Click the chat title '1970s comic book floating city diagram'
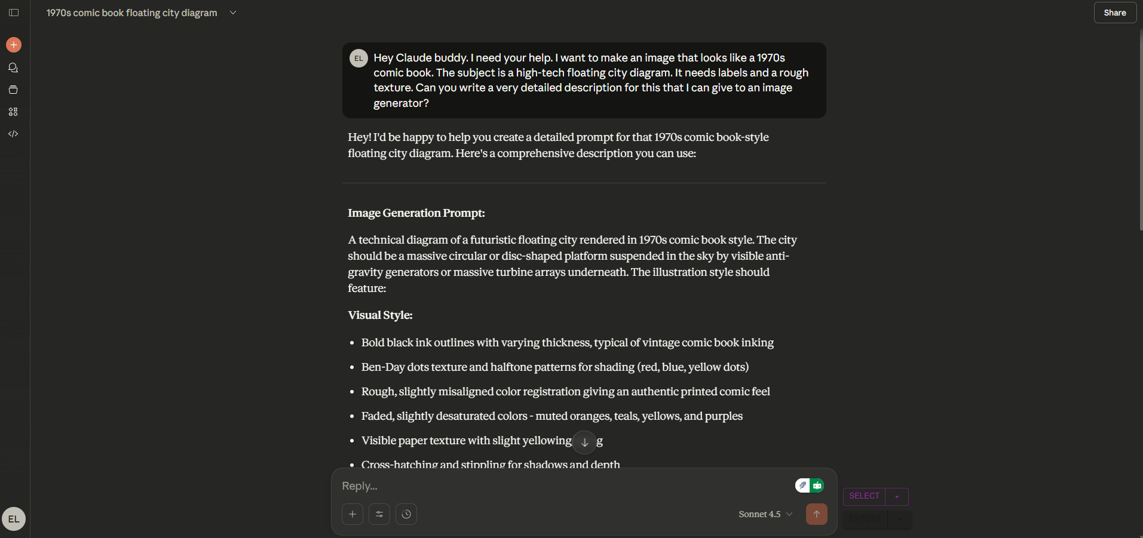This screenshot has width=1143, height=538. pos(131,13)
